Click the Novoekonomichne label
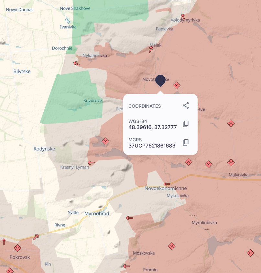The height and width of the screenshot is (273, 261). (x=166, y=188)
